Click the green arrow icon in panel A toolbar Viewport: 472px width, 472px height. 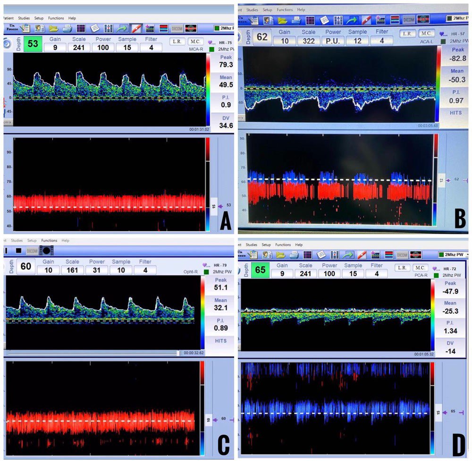click(x=122, y=29)
